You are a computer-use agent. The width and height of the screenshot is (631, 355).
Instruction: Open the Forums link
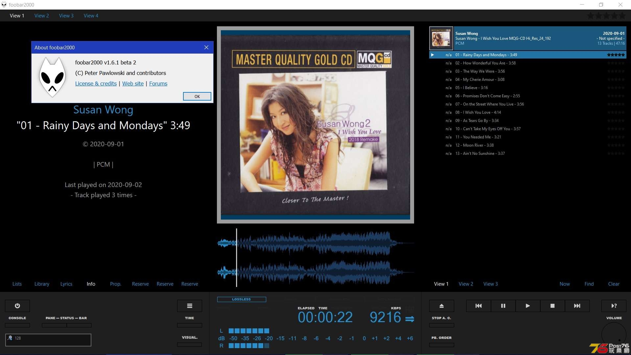[158, 83]
